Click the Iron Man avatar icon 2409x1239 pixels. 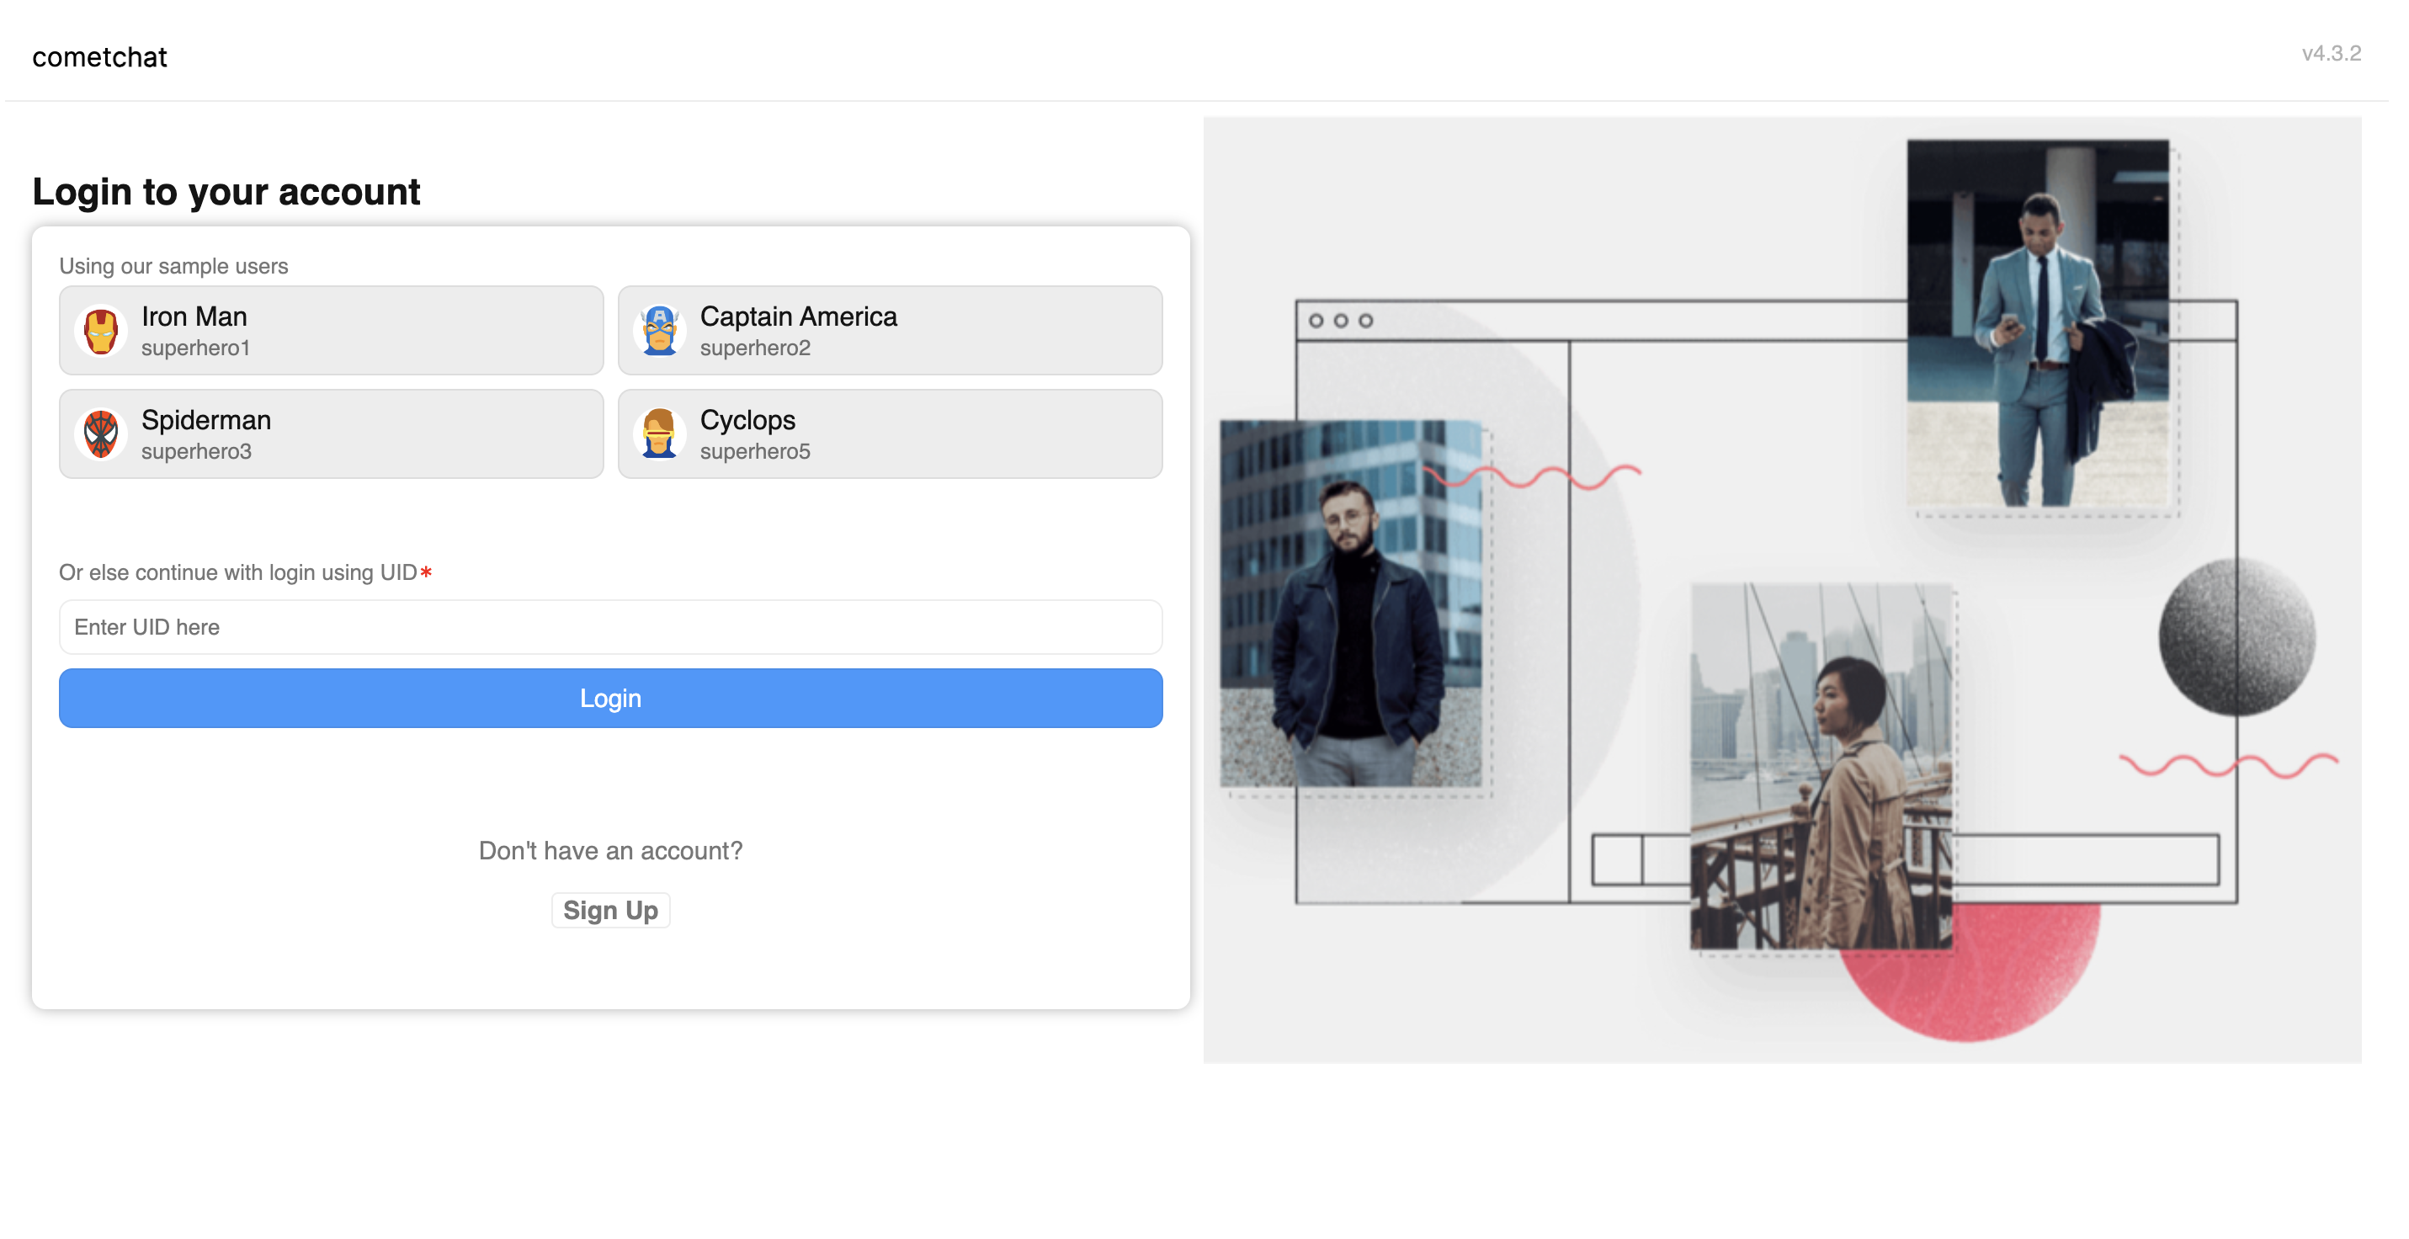tap(100, 331)
